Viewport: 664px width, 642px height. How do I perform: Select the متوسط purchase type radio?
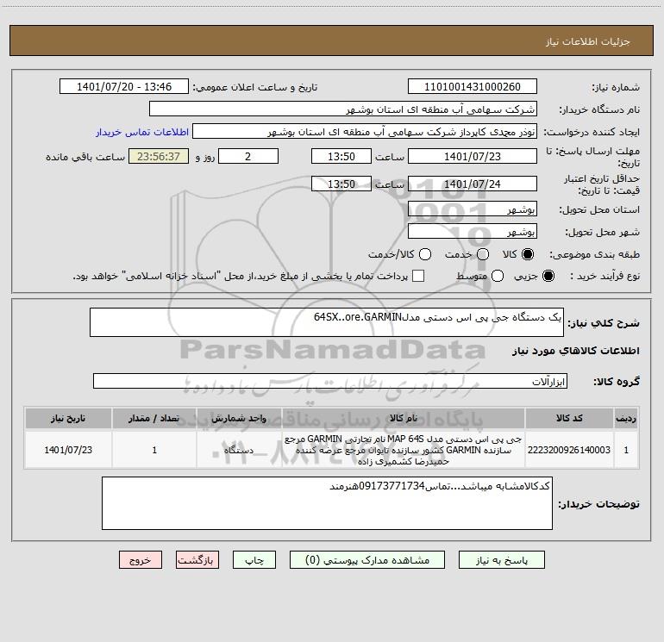coord(498,276)
